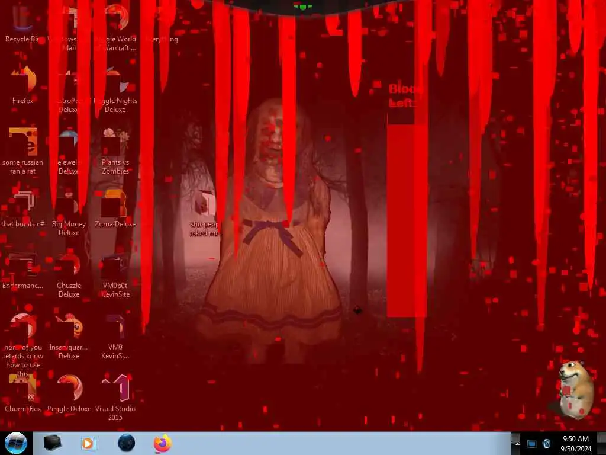Select the 'some russian ran a rat' icon
606x455 pixels.
(x=22, y=151)
